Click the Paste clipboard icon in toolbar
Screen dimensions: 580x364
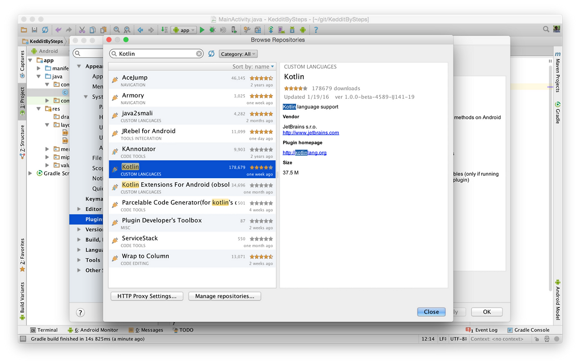103,30
